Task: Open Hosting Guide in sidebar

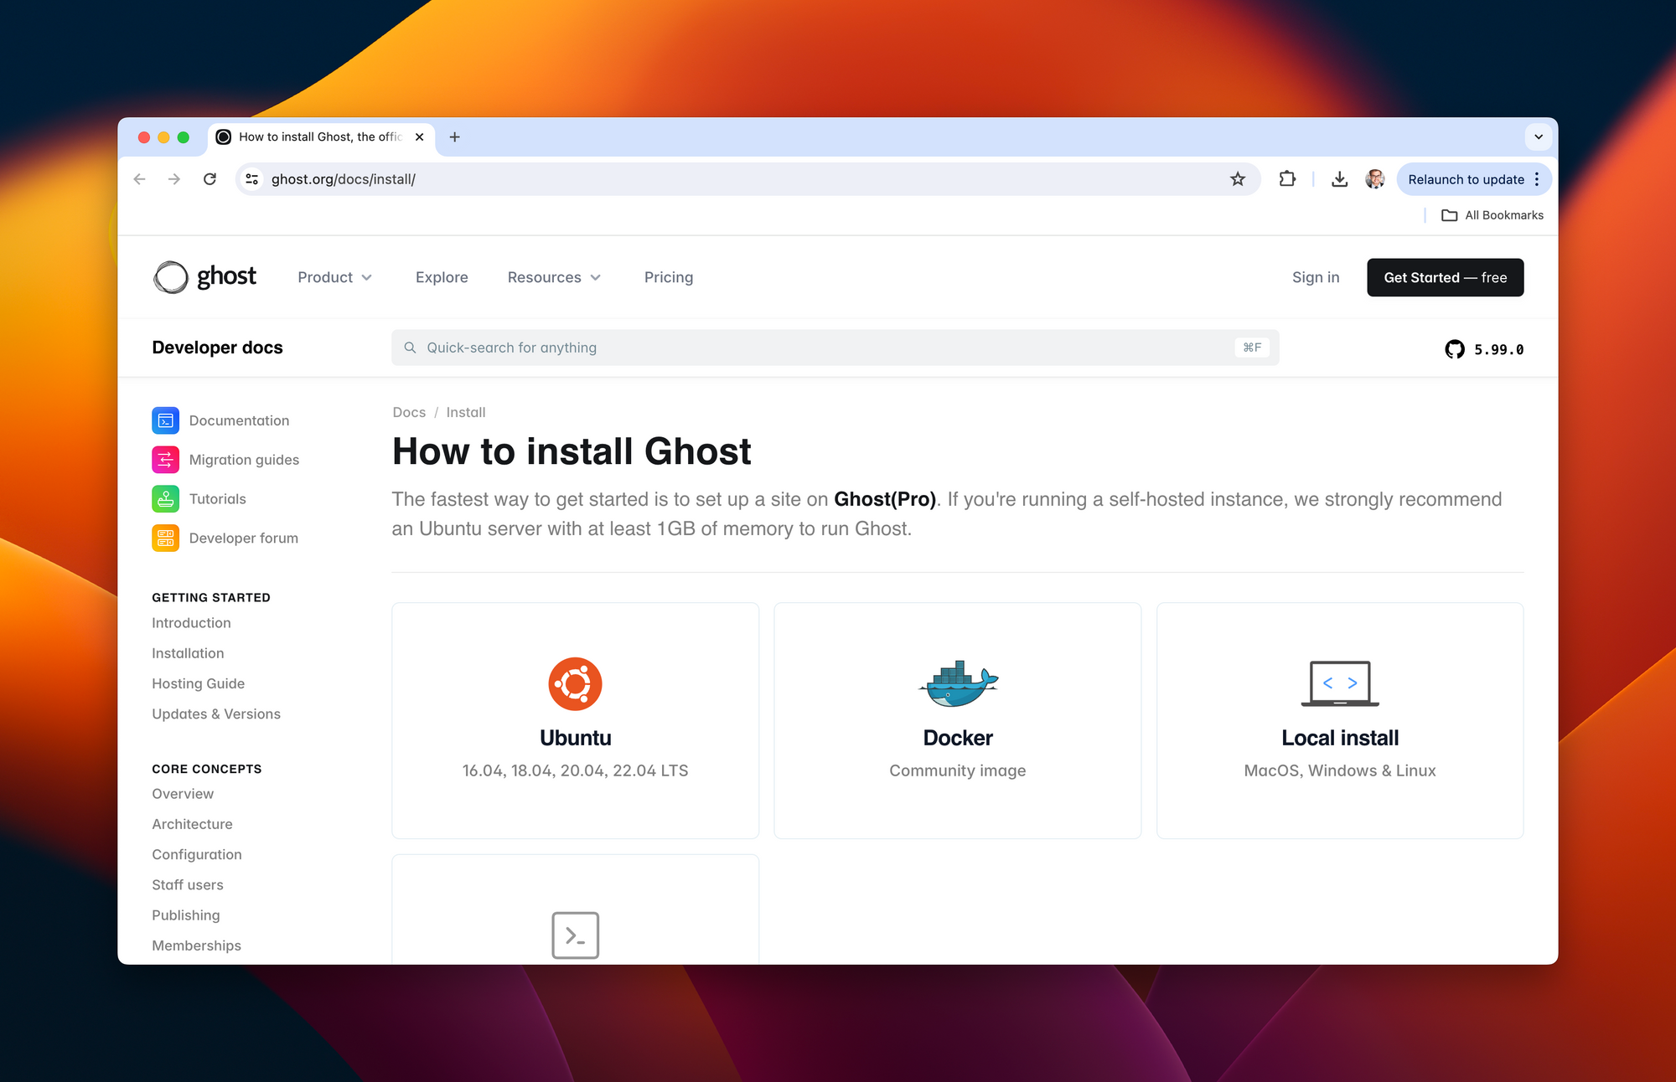Action: coord(198,683)
